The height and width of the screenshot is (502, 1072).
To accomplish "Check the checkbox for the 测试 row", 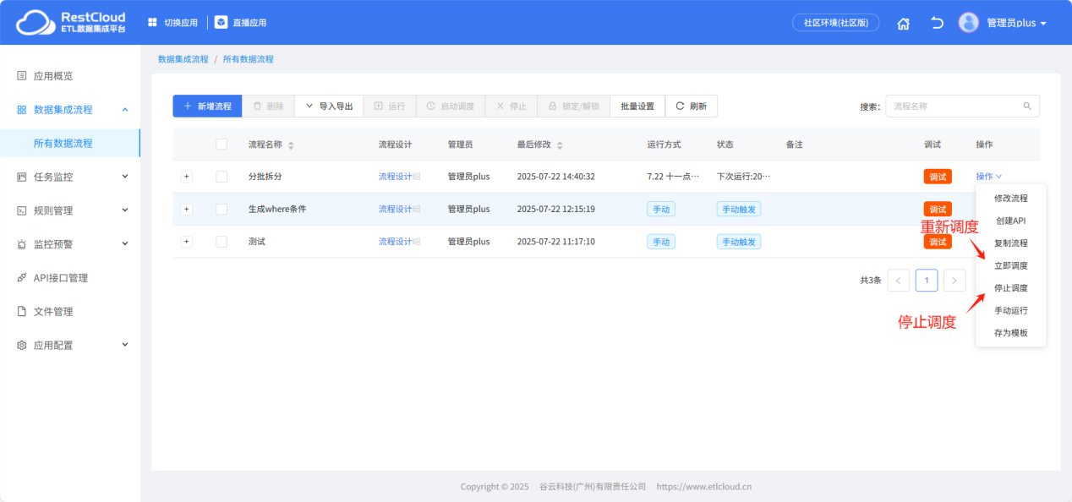I will coord(222,241).
